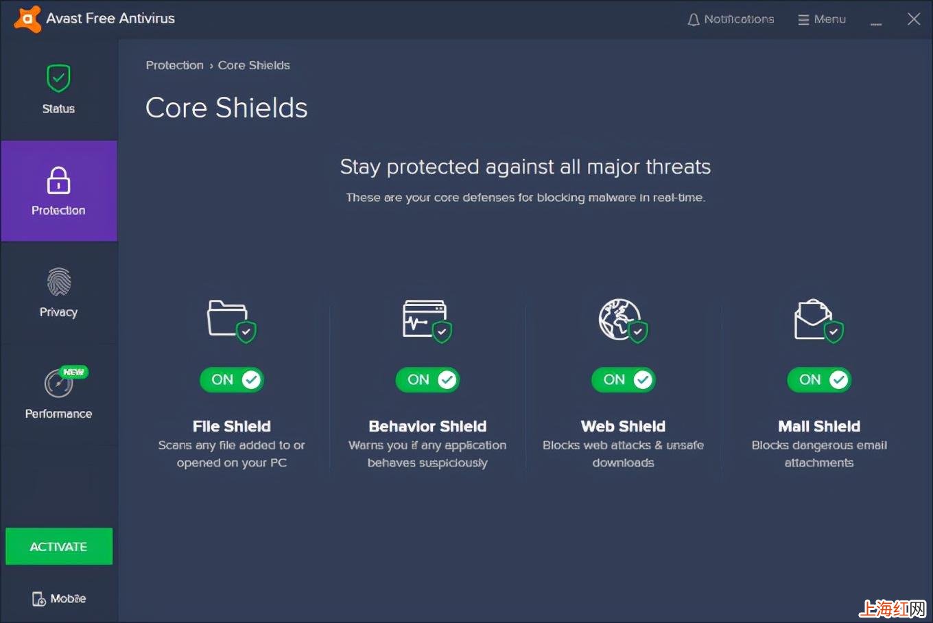This screenshot has width=933, height=623.
Task: Click the Avast logo icon
Action: click(x=27, y=19)
